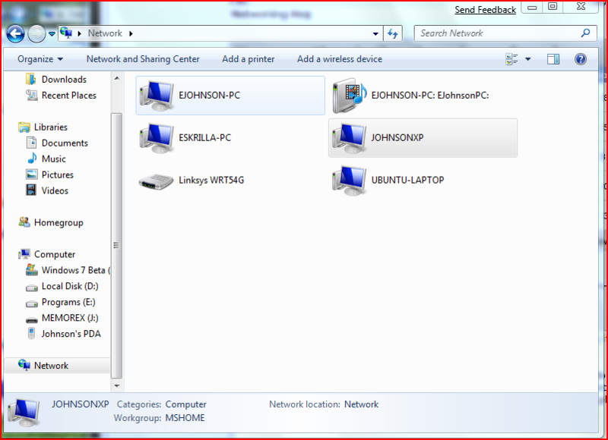Click Network location value in details pane

click(x=362, y=404)
